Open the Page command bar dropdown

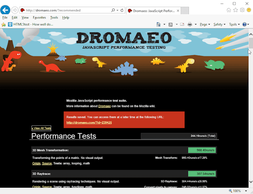click(205, 24)
